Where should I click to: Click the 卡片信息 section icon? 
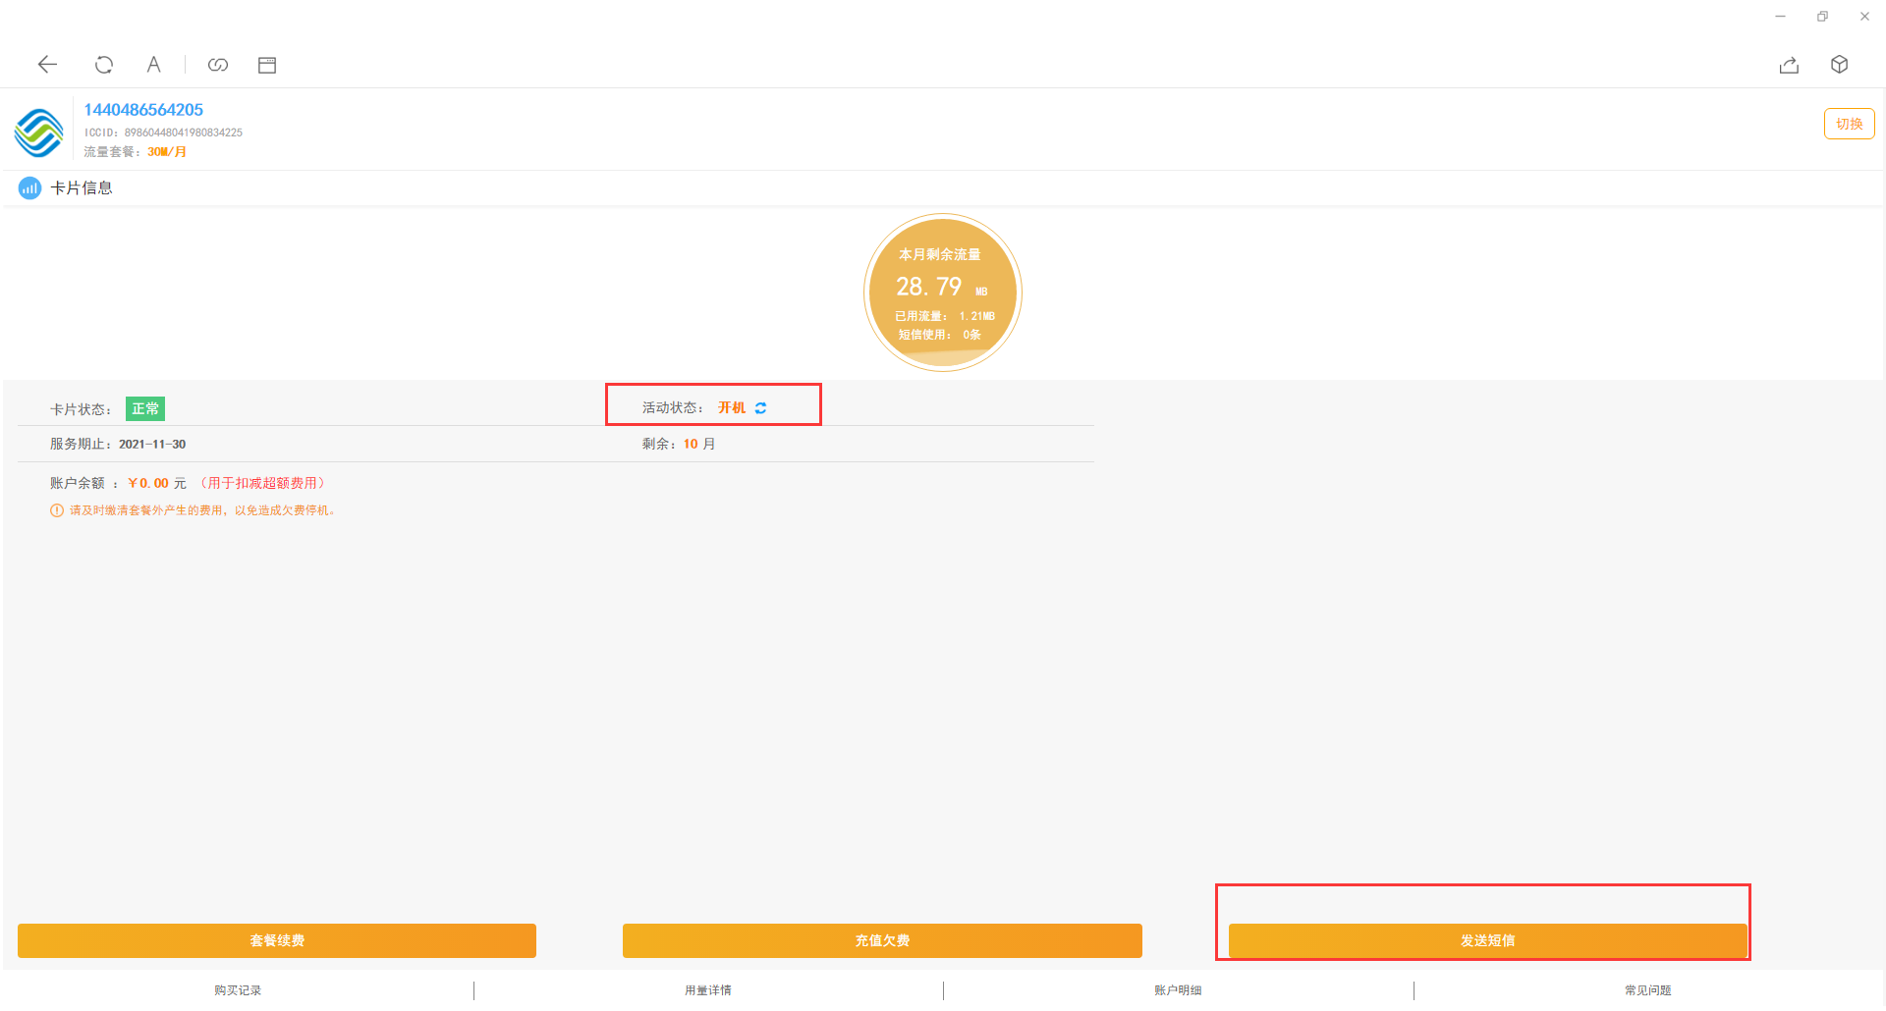tap(29, 188)
